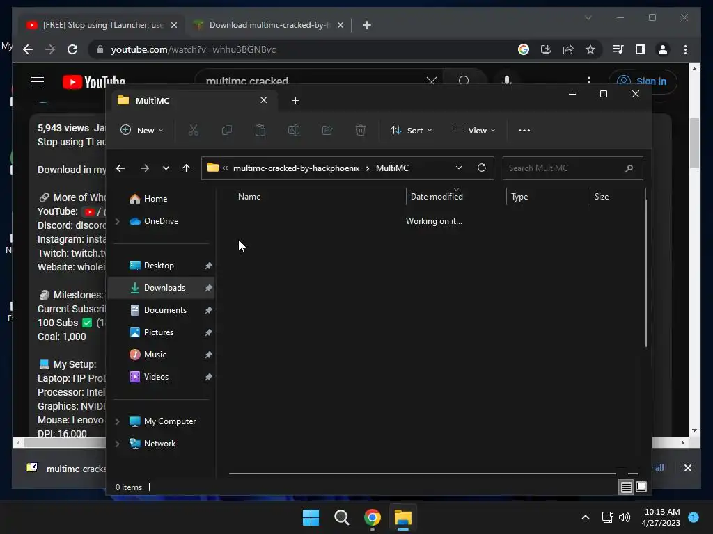Image resolution: width=713 pixels, height=534 pixels.
Task: Switch to large thumbnails view icon
Action: (641, 487)
